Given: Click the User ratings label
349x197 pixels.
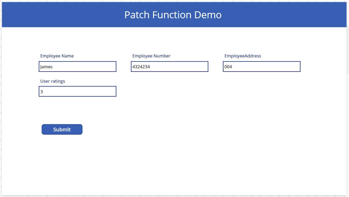Looking at the screenshot, I should click(52, 81).
